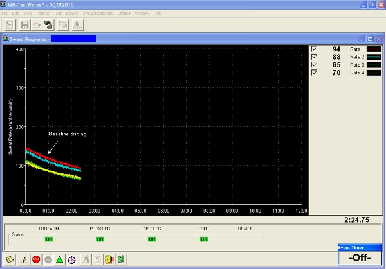
Task: Disable the Rate 4 checkbox
Action: (314, 73)
